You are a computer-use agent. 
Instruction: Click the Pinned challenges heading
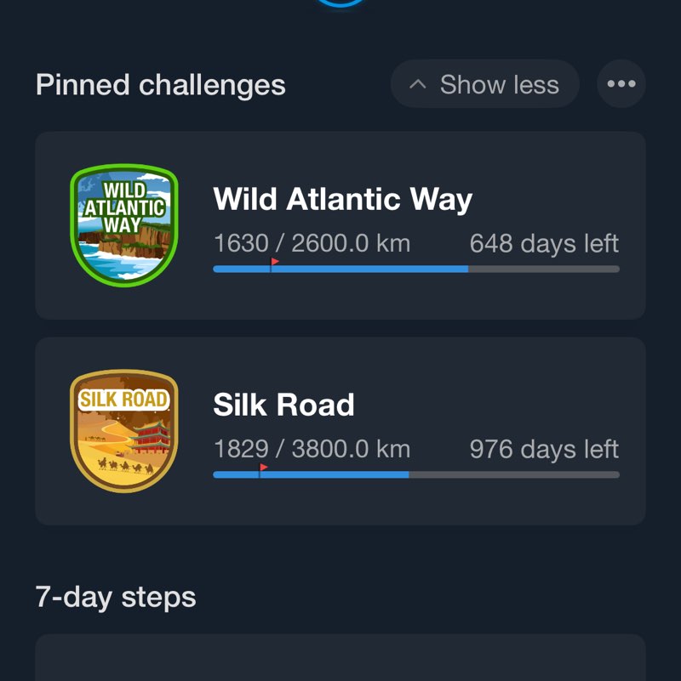160,85
